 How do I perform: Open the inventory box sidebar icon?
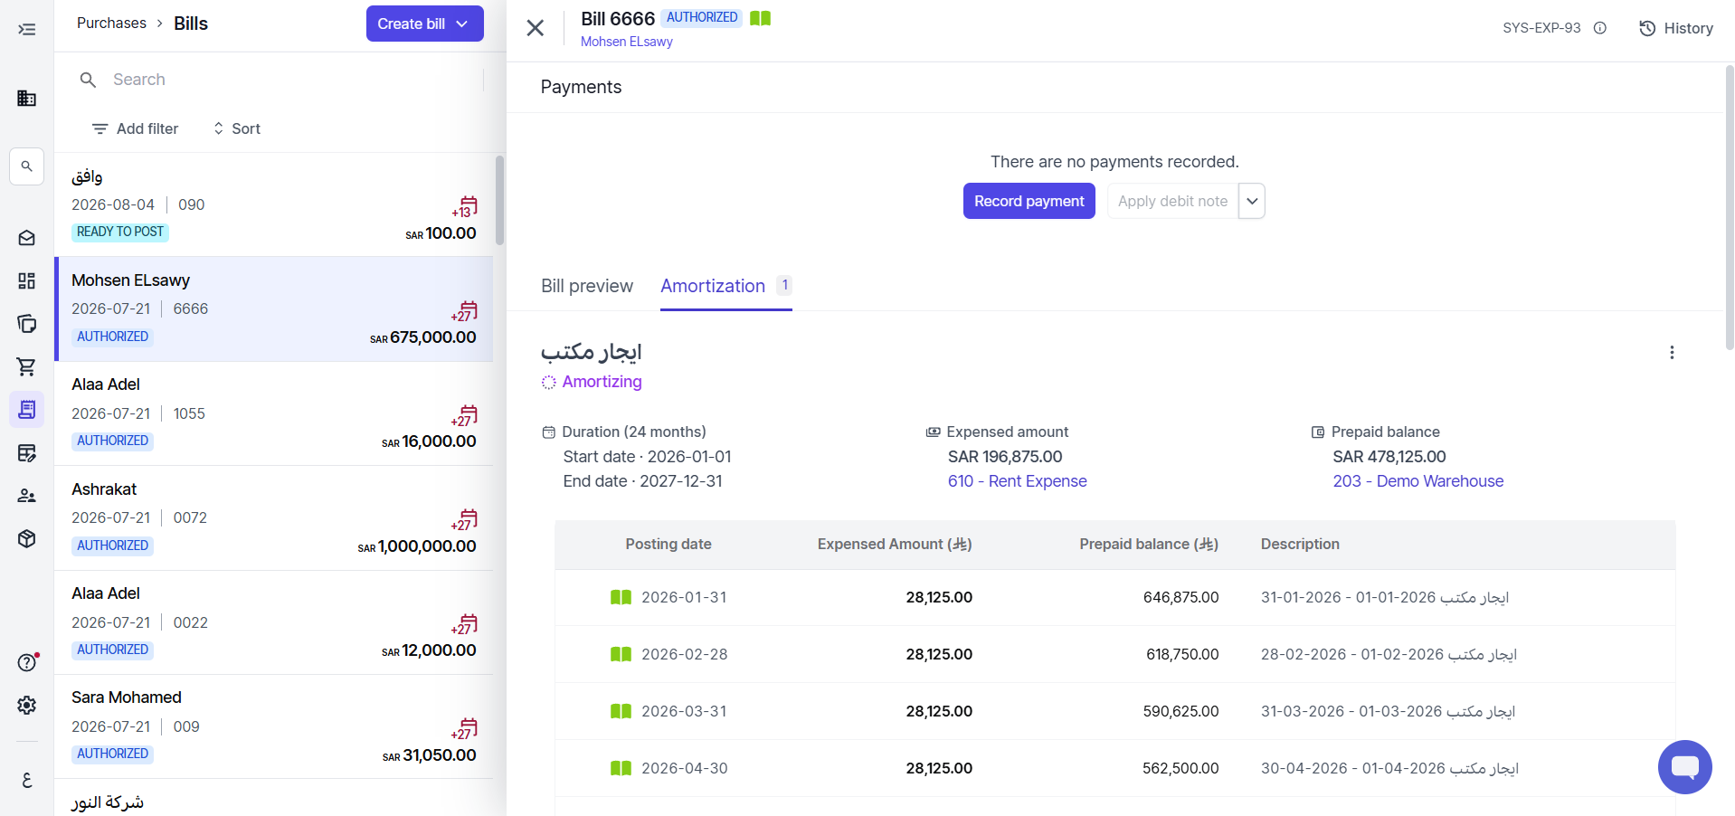point(26,538)
